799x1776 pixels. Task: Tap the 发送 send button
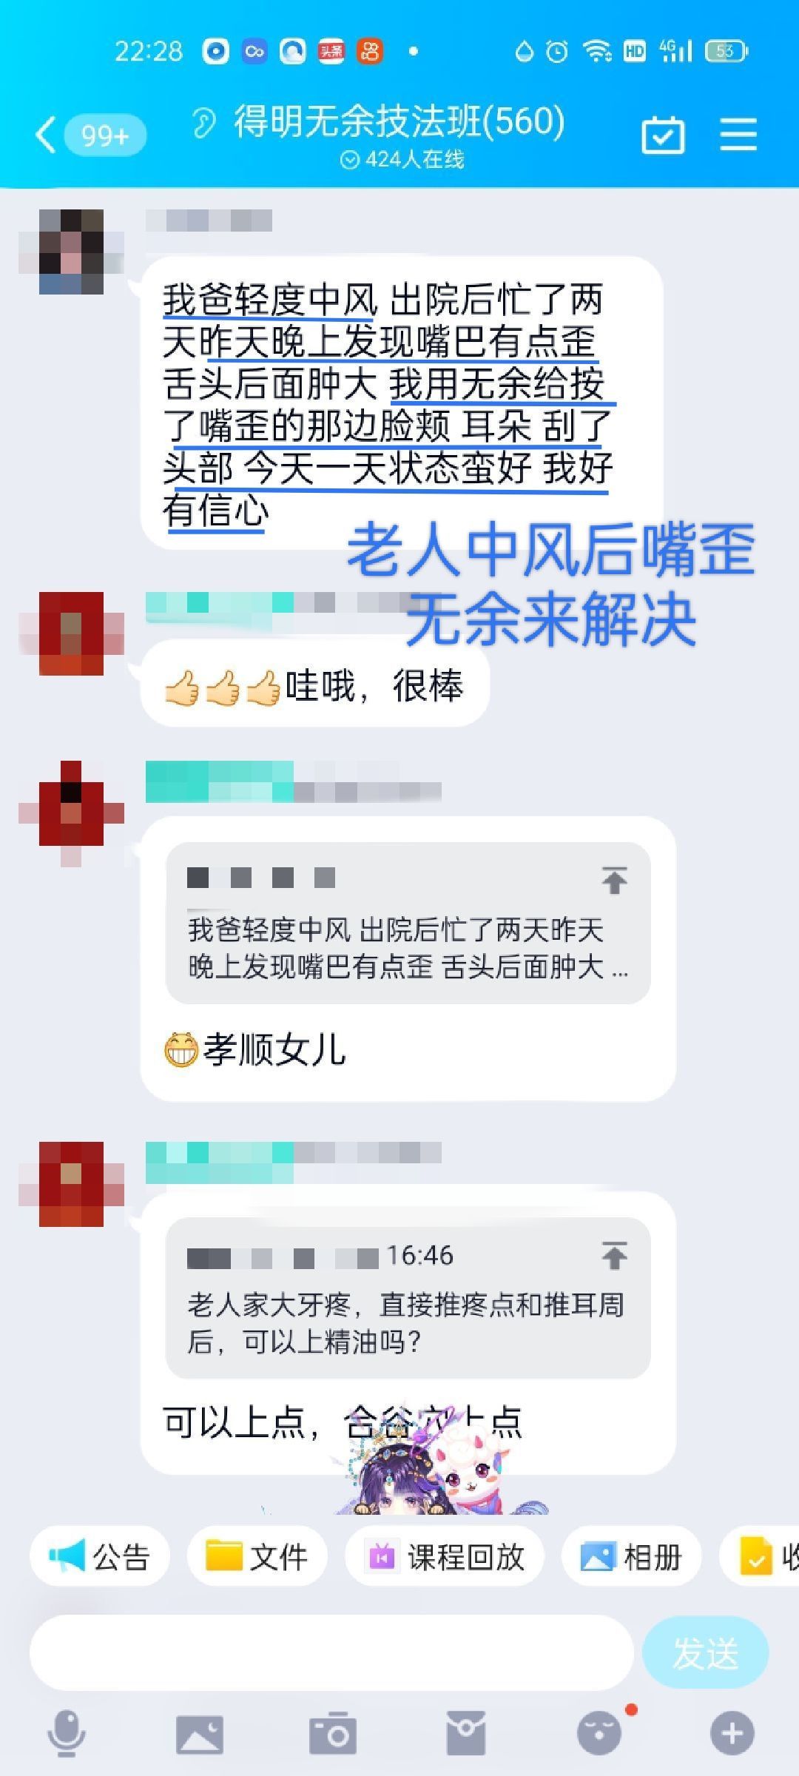[x=706, y=1652]
